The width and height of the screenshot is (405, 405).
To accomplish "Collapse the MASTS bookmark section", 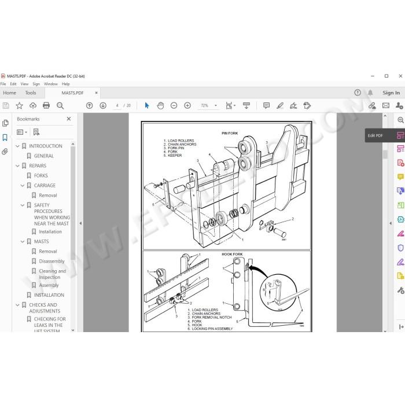I will coord(23,241).
